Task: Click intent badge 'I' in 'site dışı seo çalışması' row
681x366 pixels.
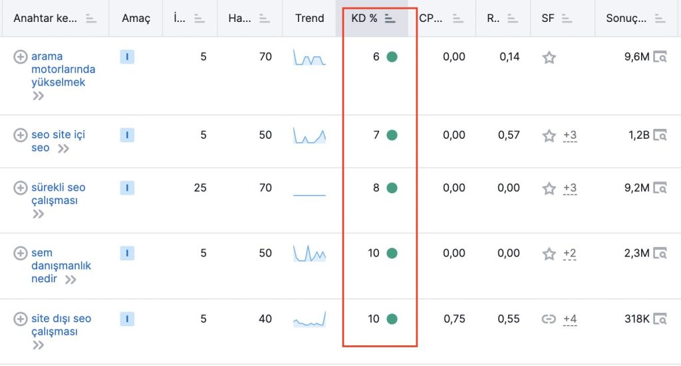Action: pyautogui.click(x=127, y=319)
